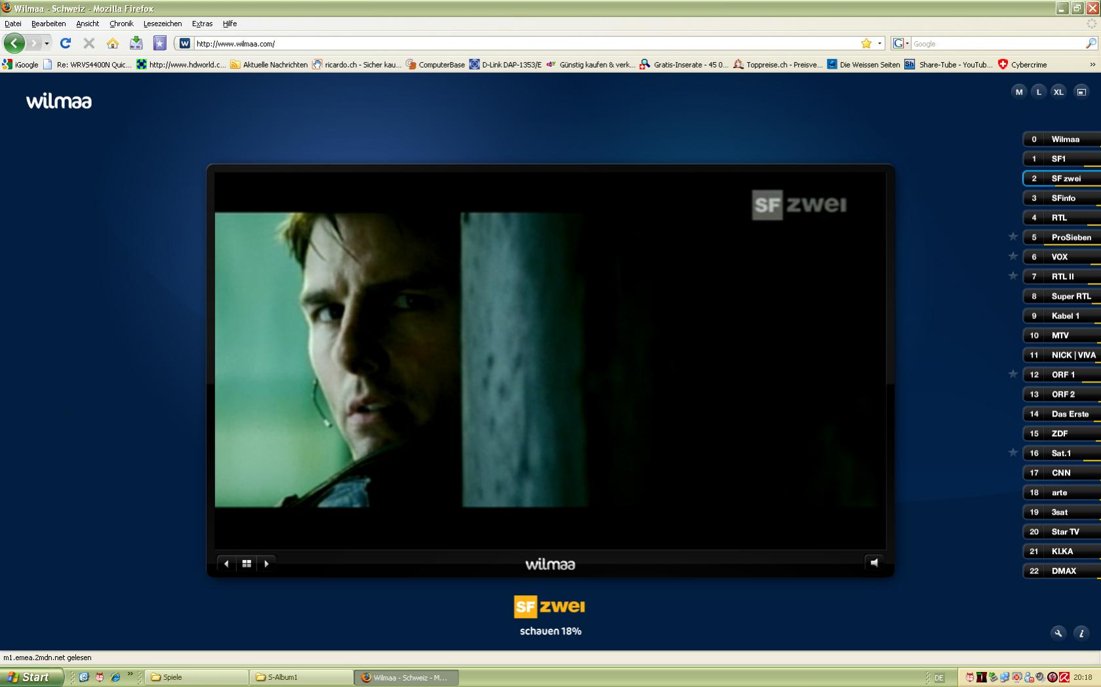Reload the page in Firefox
Image resolution: width=1101 pixels, height=687 pixels.
[x=66, y=43]
